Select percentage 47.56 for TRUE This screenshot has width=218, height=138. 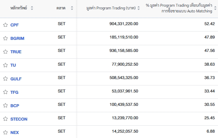click(x=210, y=51)
